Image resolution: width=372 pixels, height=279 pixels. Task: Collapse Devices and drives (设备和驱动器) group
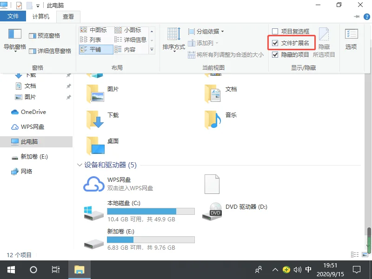pyautogui.click(x=80, y=165)
